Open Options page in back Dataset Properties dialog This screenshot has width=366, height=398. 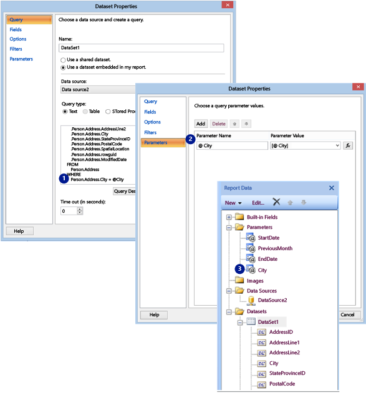tap(18, 39)
